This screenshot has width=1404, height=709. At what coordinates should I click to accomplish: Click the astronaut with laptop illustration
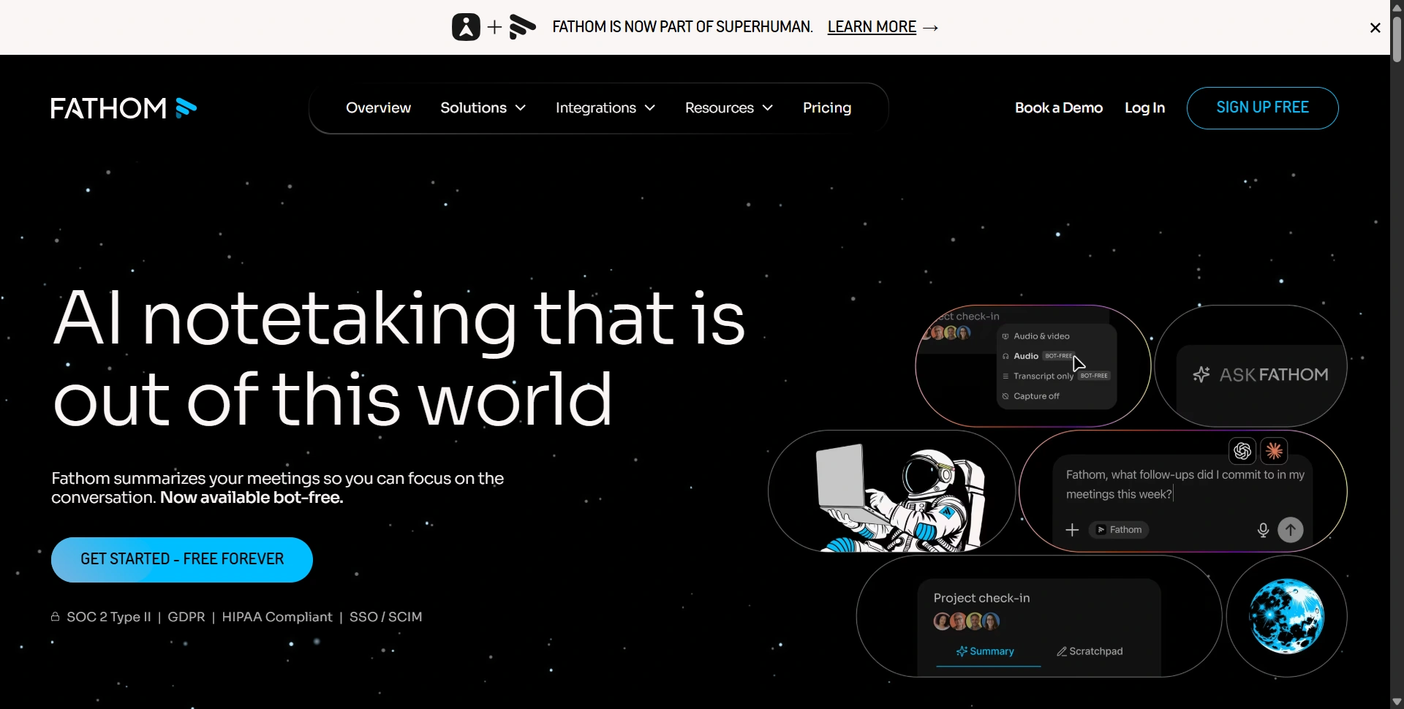(x=901, y=497)
